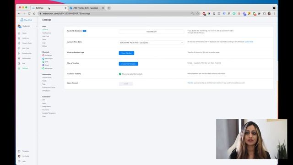Image resolution: width=293 pixels, height=165 pixels.
Task: Select the Instagram channel settings
Action: 47,55
